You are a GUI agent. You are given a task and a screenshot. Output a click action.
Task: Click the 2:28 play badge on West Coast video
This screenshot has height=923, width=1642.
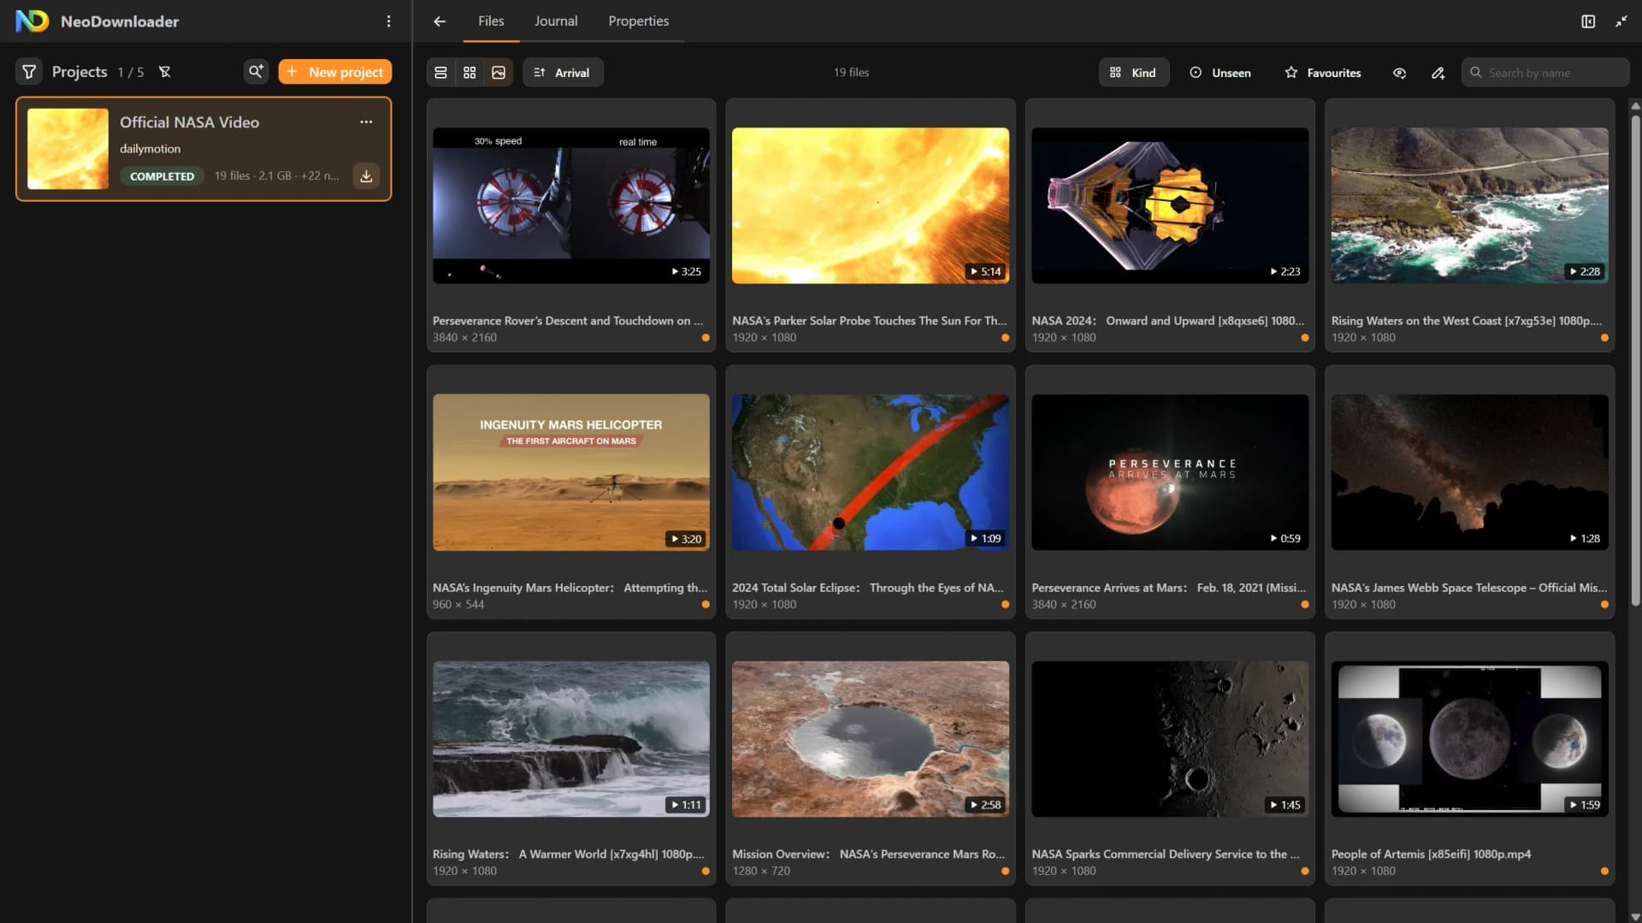tap(1584, 272)
